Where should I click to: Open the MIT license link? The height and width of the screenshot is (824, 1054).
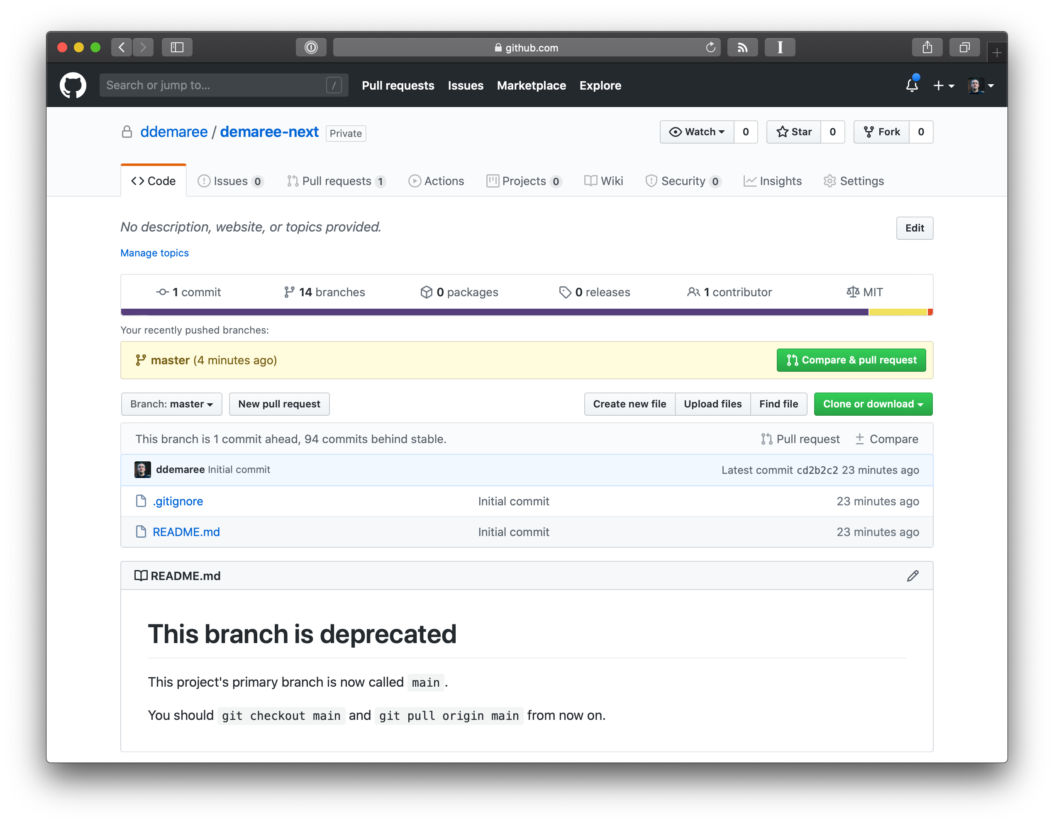865,292
